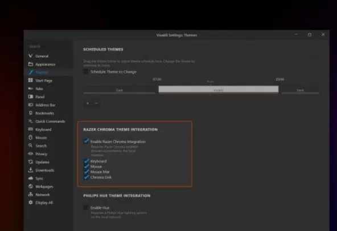Viewport: 337px width, 231px height.
Task: Click the General Vivaldi icon in sidebar
Action: (x=31, y=56)
